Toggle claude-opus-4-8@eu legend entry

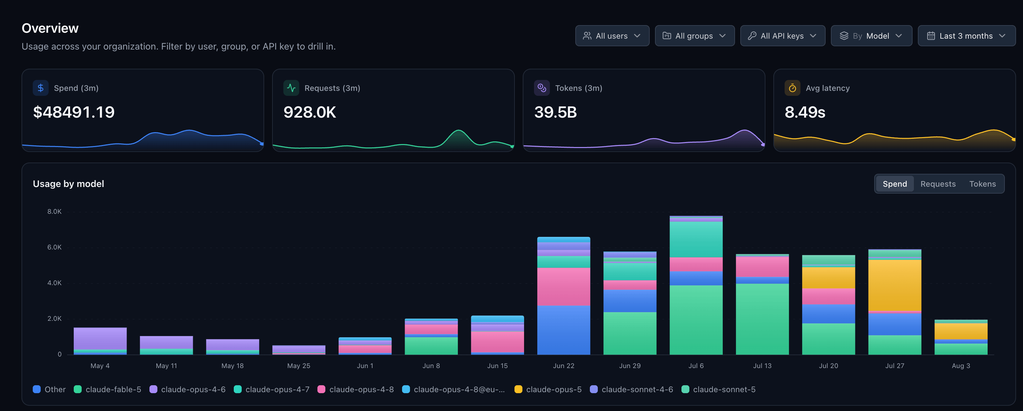point(454,389)
